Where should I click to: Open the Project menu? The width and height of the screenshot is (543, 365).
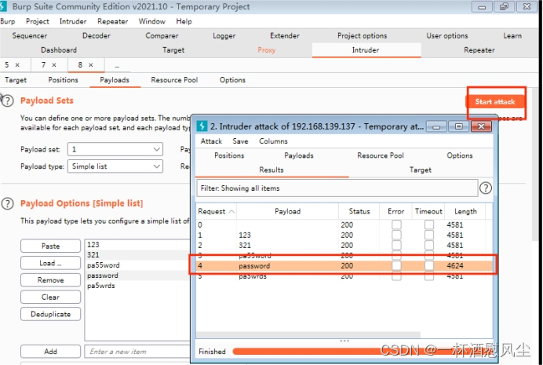coord(38,21)
